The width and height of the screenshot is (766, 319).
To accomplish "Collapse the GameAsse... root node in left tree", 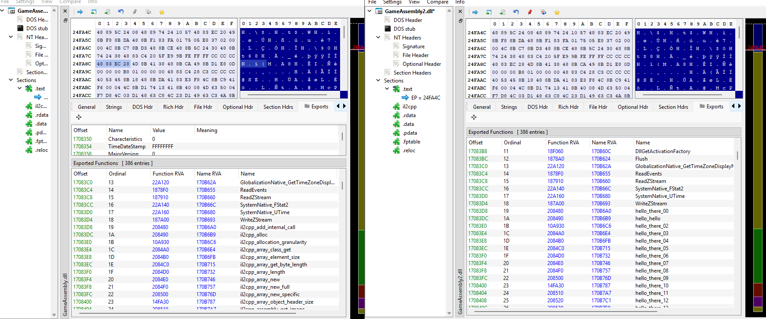I will pos(2,11).
